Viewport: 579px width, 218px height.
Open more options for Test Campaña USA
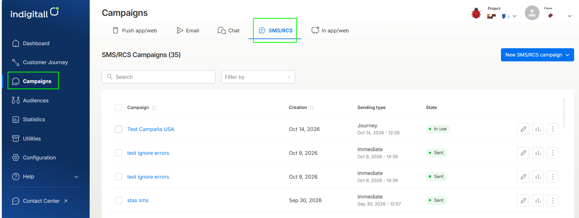pos(553,129)
